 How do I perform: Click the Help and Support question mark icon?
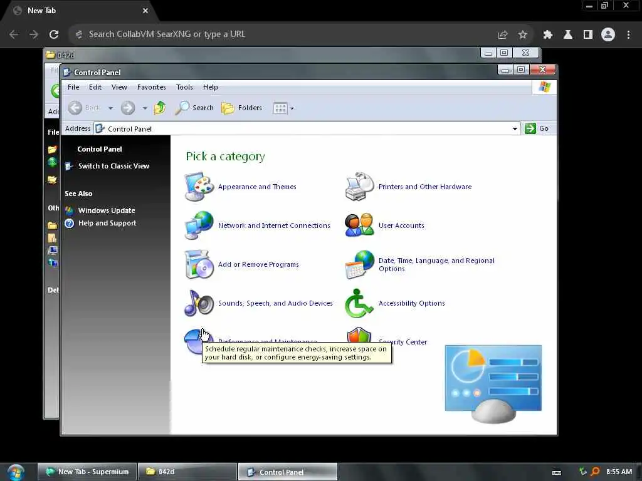pyautogui.click(x=69, y=224)
